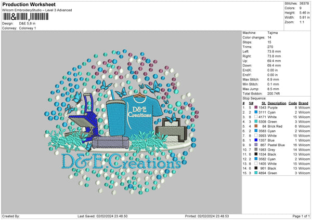
Task: Click the Stitches value '38378'
Action: pyautogui.click(x=304, y=4)
